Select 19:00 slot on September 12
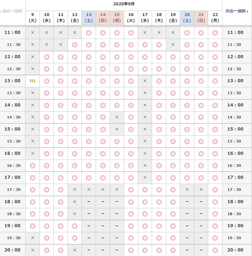Viewport: 252px width, 256px height. click(75, 226)
